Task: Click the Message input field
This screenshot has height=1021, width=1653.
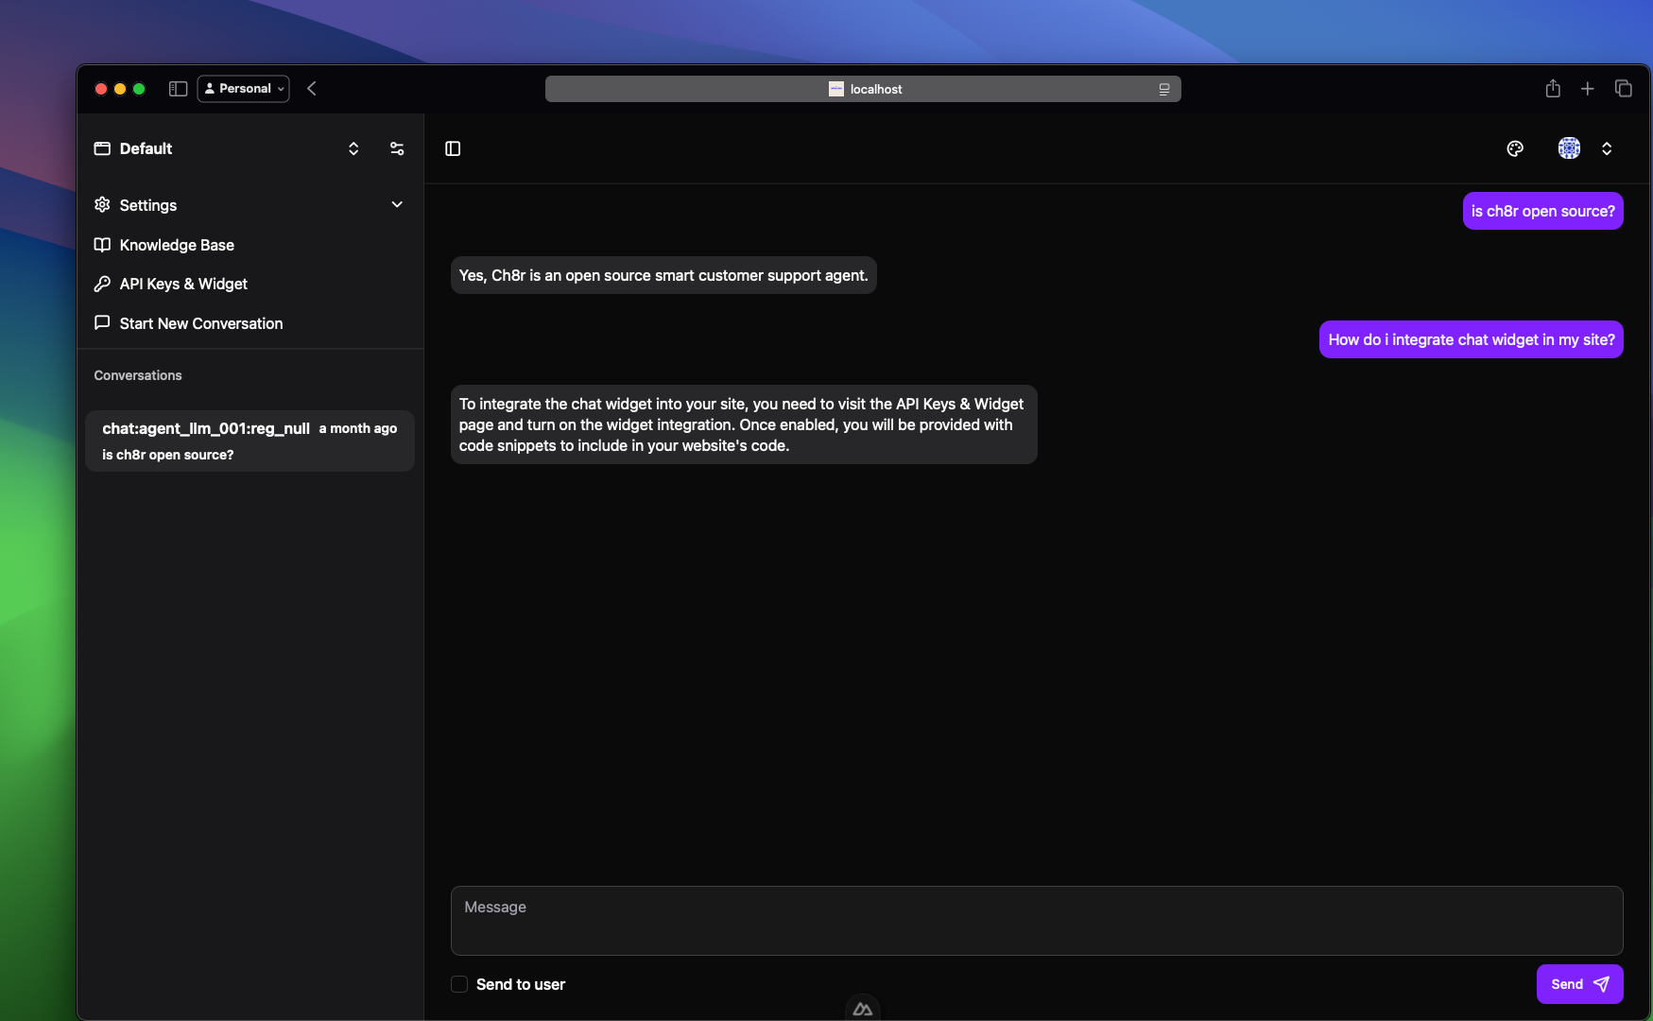Action: (x=1037, y=920)
